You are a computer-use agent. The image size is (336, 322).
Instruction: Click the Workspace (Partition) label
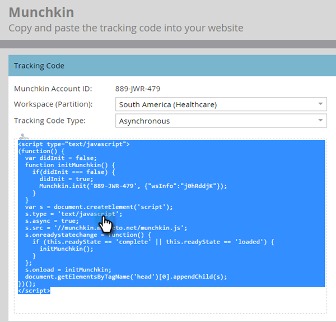pyautogui.click(x=53, y=104)
